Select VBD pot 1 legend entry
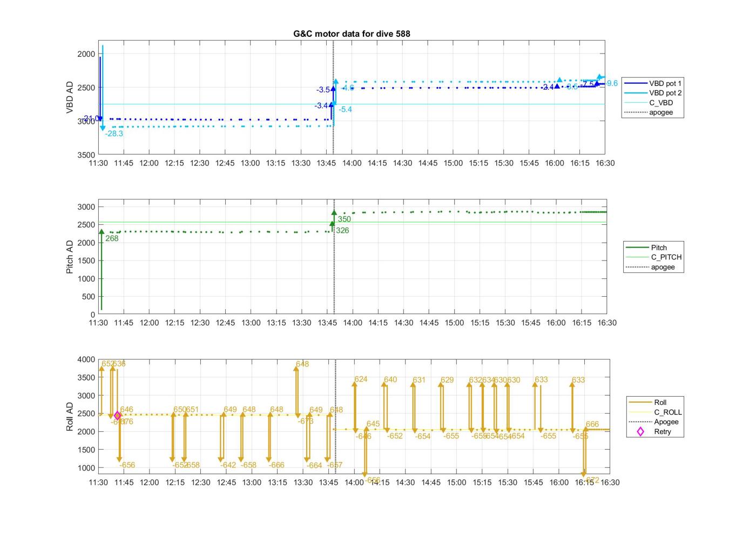 coord(654,83)
